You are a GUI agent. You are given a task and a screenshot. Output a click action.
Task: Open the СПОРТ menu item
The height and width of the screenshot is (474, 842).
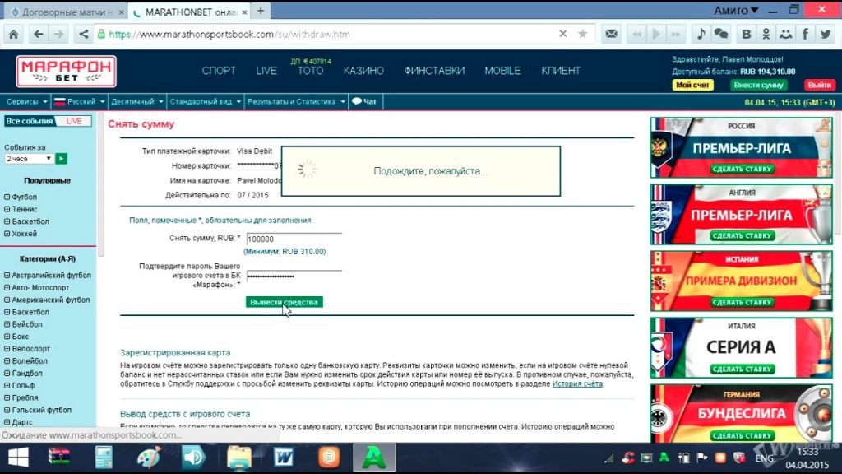point(219,71)
